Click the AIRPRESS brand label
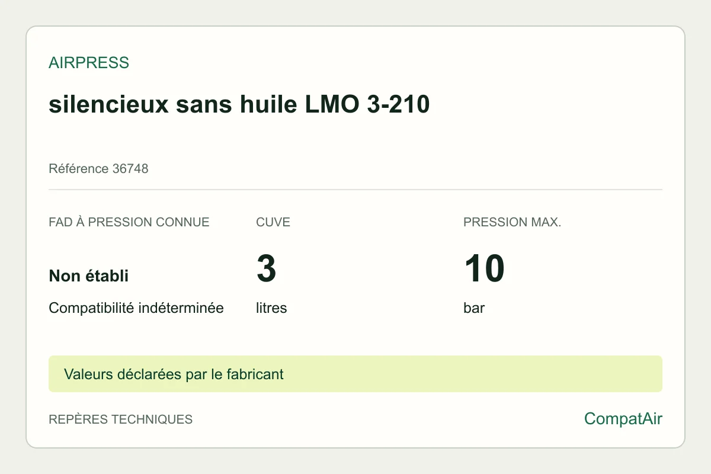The width and height of the screenshot is (711, 474). tap(89, 63)
